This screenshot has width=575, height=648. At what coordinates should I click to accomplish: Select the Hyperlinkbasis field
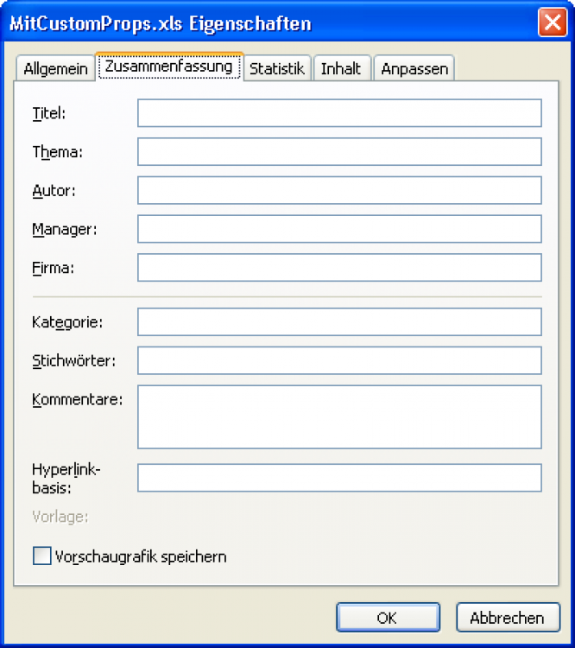[339, 478]
